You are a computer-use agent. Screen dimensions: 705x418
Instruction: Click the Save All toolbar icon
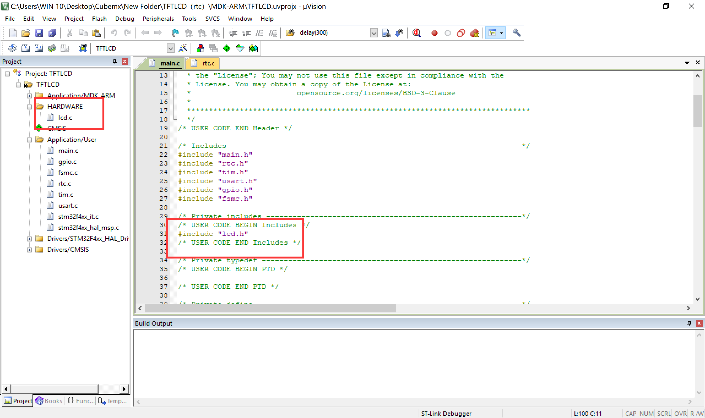tap(52, 33)
